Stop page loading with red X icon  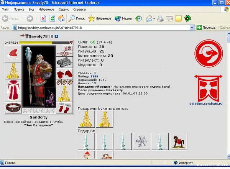(43, 18)
